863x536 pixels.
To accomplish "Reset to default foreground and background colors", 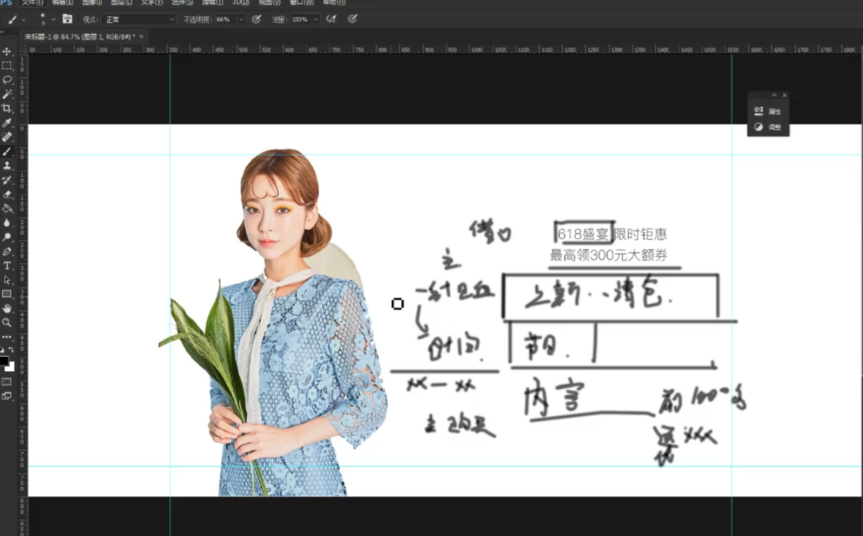I will tap(2, 350).
